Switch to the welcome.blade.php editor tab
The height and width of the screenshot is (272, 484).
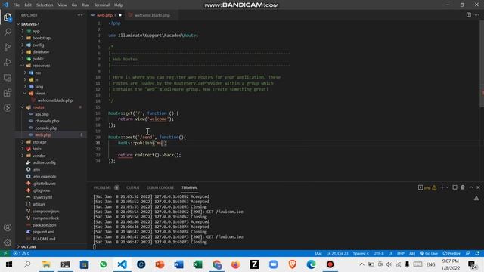click(151, 15)
